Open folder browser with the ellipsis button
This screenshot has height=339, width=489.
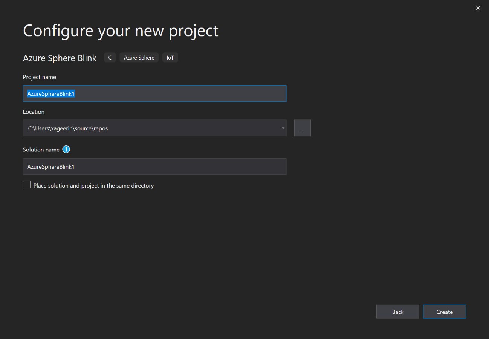tap(302, 128)
